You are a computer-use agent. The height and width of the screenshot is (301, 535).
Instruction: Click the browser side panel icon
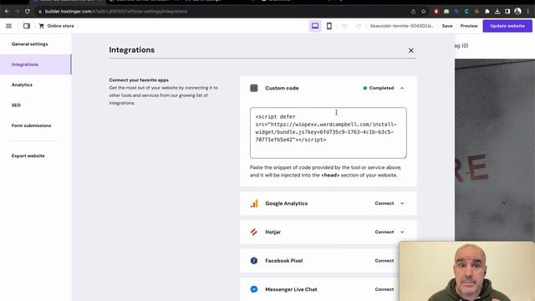(507, 11)
